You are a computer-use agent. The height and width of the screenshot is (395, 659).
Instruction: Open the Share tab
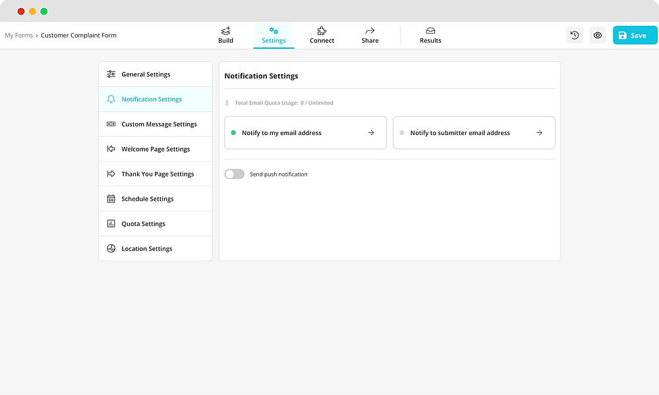pyautogui.click(x=370, y=36)
